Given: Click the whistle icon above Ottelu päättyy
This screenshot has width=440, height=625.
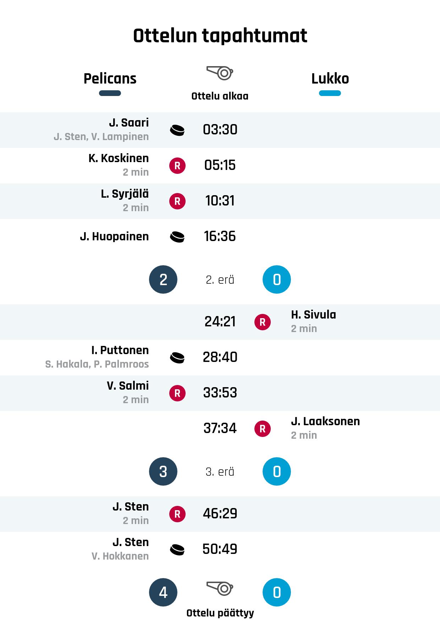Looking at the screenshot, I should 220,588.
